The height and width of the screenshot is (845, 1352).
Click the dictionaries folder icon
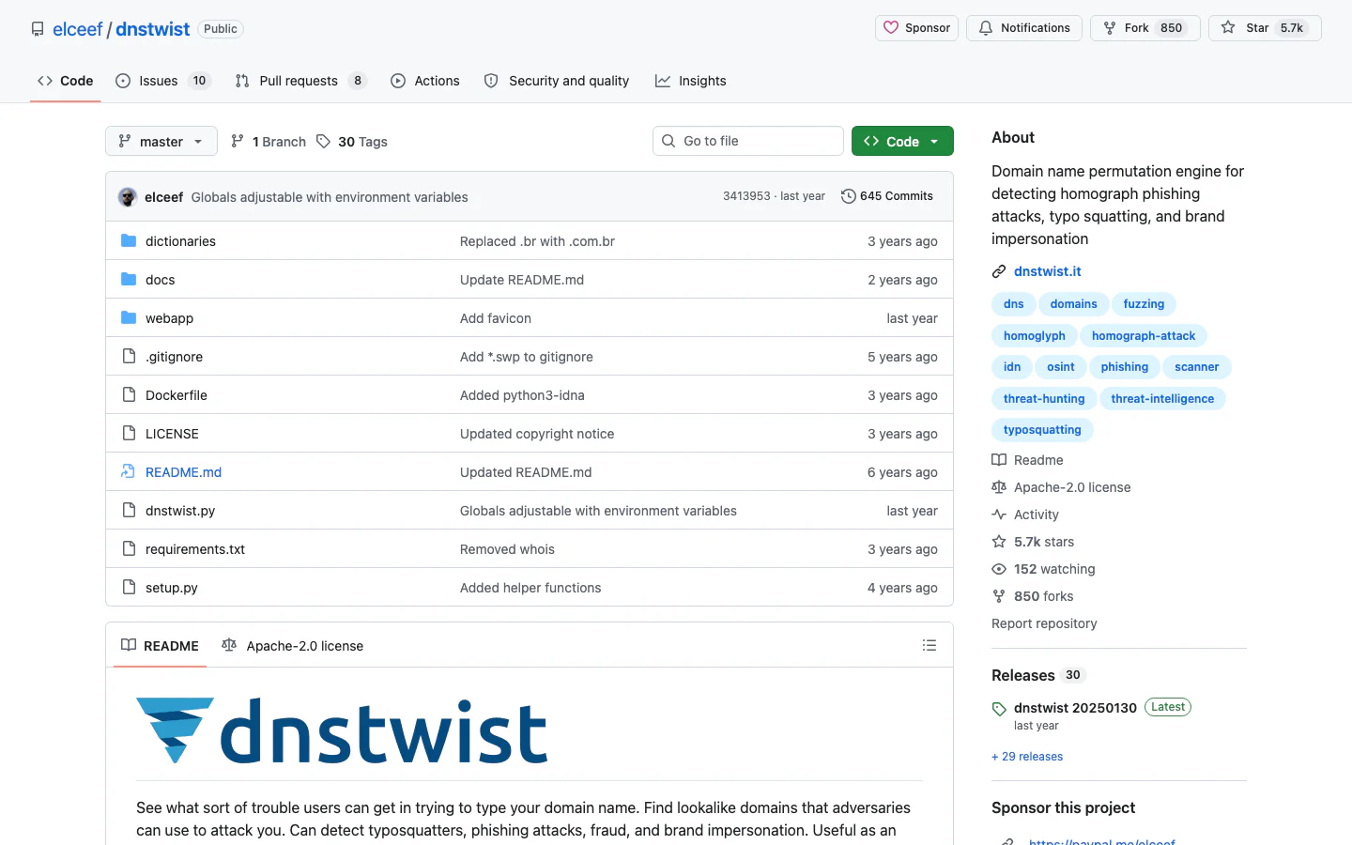[x=129, y=241]
